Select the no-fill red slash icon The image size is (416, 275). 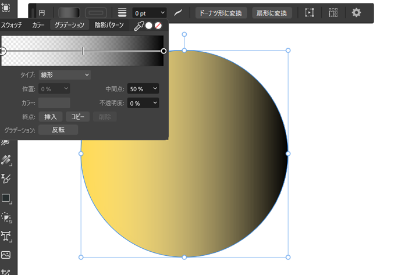tap(158, 26)
